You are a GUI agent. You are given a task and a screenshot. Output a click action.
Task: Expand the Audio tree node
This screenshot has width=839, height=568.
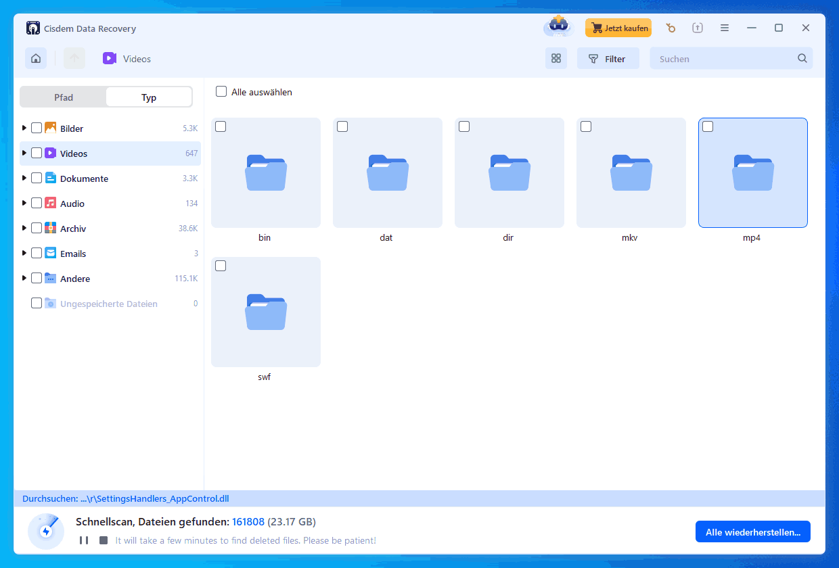tap(24, 203)
